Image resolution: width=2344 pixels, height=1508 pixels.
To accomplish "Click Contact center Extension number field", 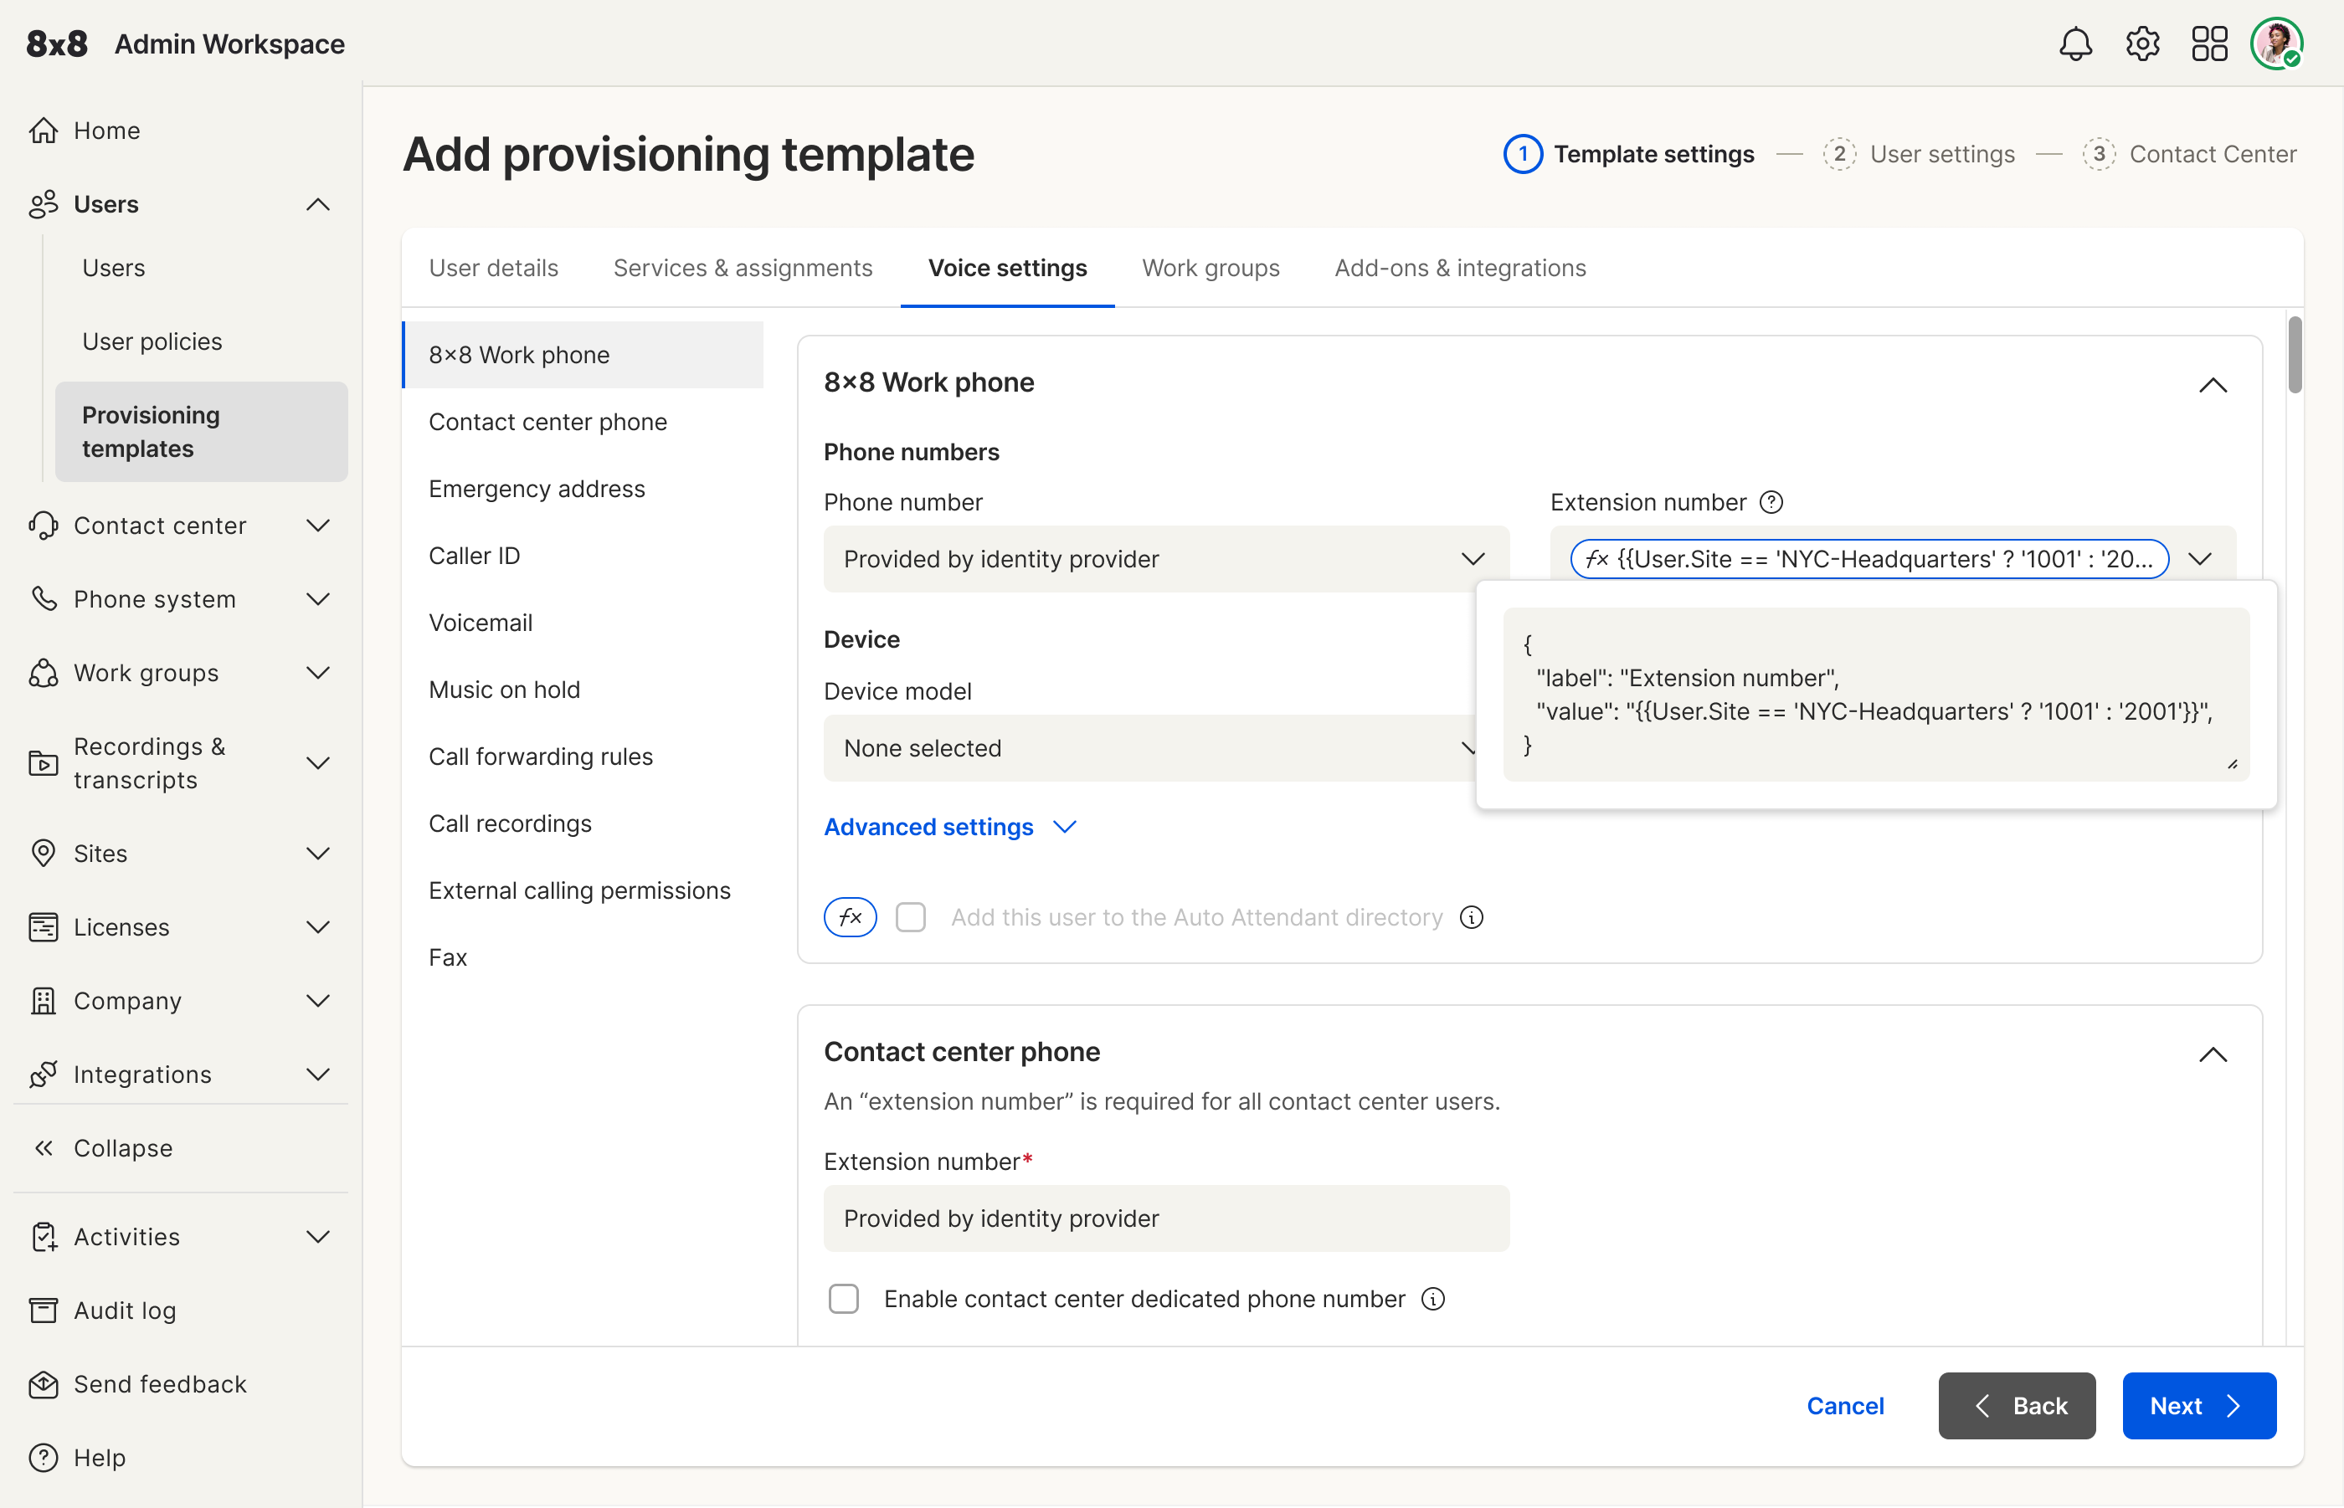I will coord(1165,1218).
